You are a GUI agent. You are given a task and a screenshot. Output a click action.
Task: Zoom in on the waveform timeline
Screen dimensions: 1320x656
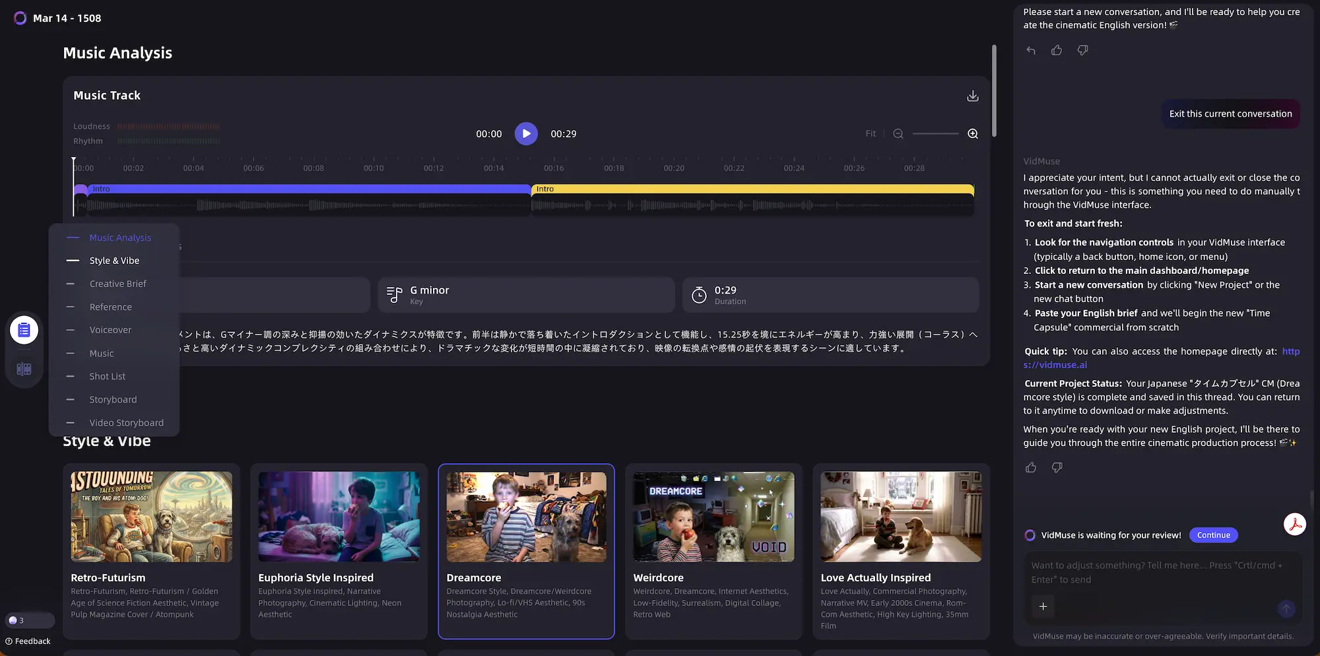pos(972,133)
